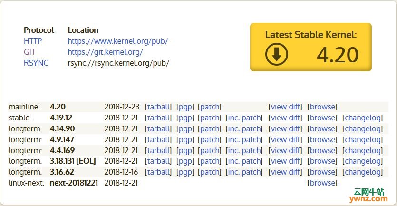The width and height of the screenshot is (397, 206).
Task: View diff for longterm 3.16.62
Action: (285, 172)
